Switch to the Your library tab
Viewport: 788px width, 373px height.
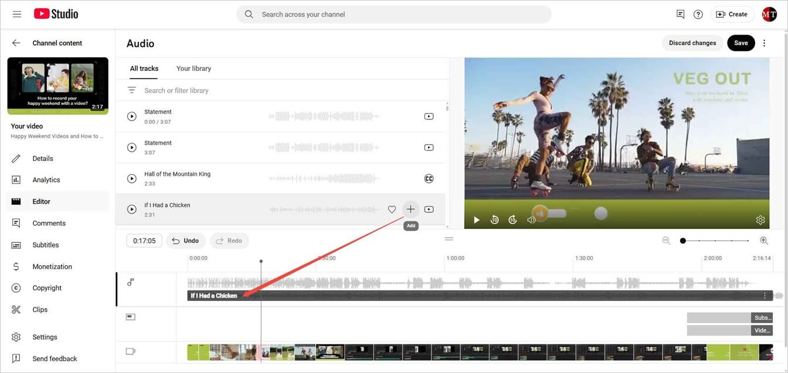193,68
